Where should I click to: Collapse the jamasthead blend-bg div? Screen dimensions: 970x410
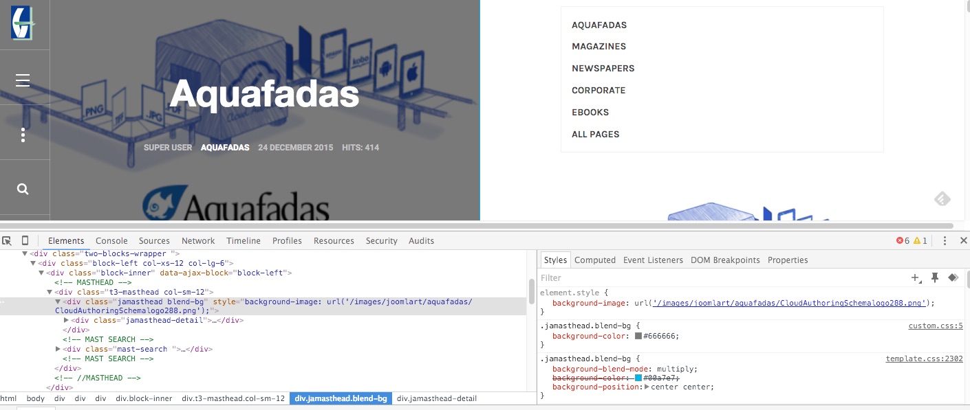tap(58, 301)
